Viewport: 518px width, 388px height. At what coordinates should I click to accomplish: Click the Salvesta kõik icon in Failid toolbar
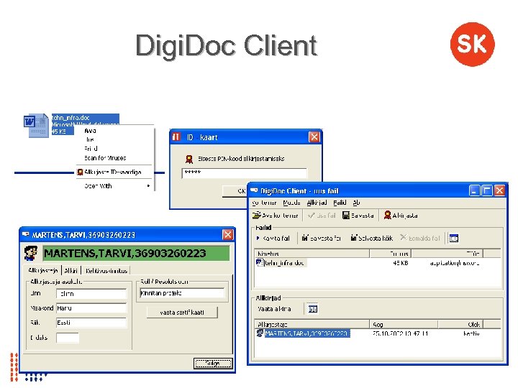354,238
